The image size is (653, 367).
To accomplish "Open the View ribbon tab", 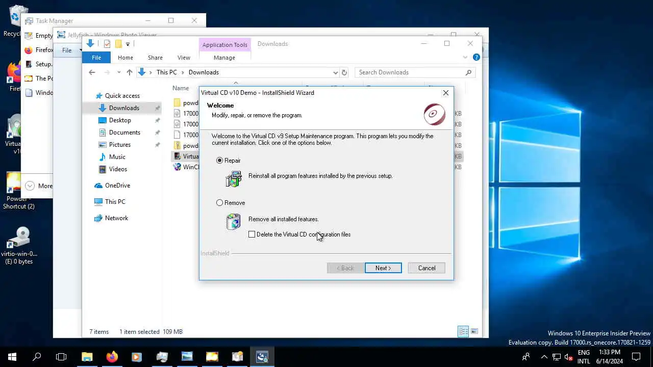I will coord(184,58).
